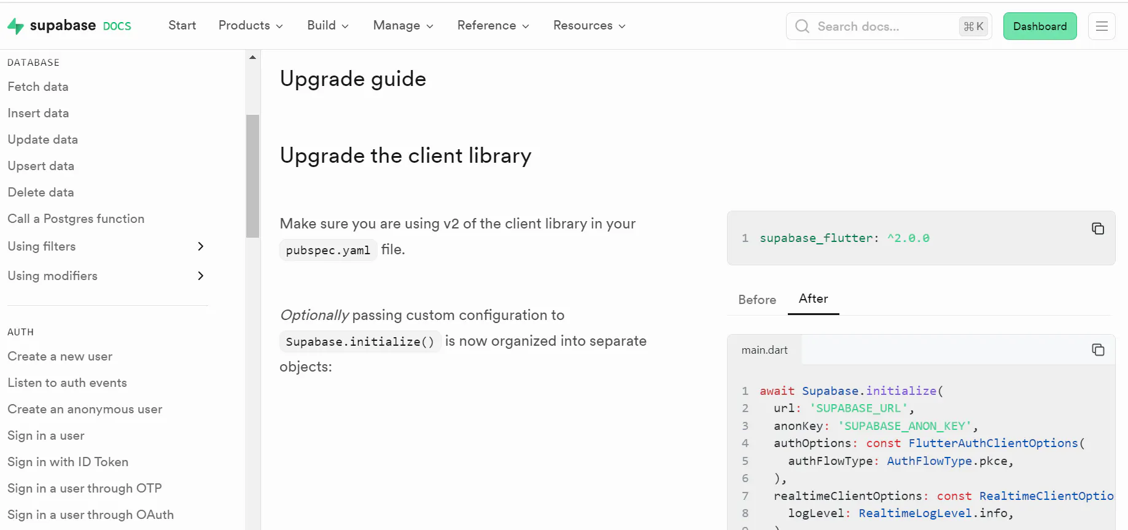The width and height of the screenshot is (1128, 530).
Task: Open the Manage dropdown menu
Action: coord(403,25)
